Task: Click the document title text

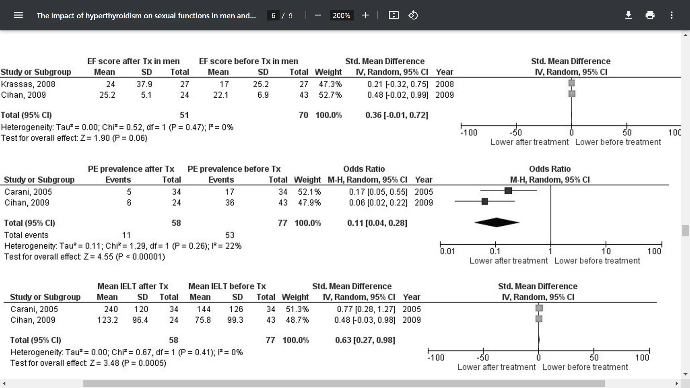Action: [x=146, y=15]
